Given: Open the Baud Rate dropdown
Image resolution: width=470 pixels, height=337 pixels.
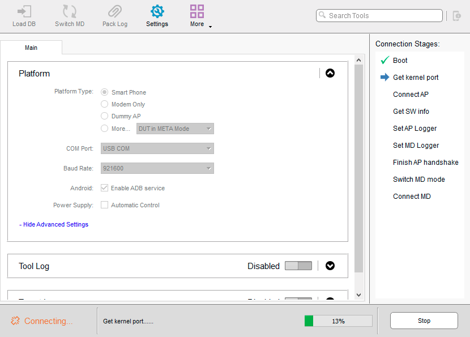Looking at the screenshot, I should (157, 168).
